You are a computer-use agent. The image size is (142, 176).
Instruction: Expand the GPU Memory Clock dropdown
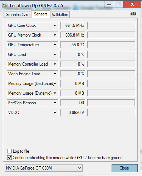tap(55, 35)
